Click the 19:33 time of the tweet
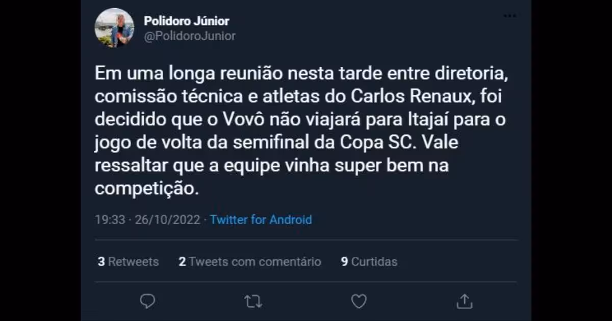Viewport: 612px width, 321px height. (110, 220)
